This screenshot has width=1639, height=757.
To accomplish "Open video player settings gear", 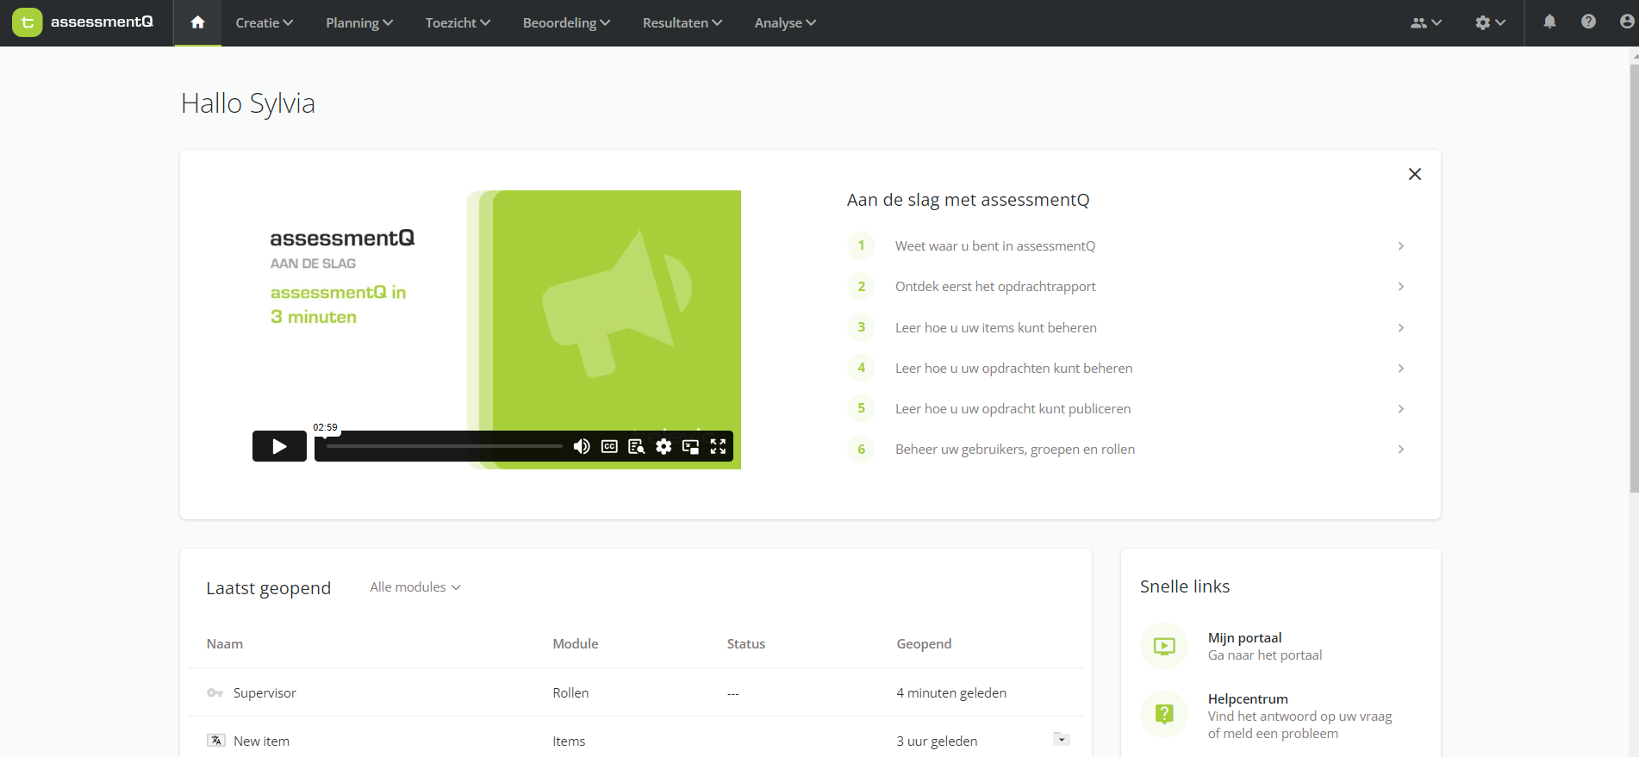I will [x=664, y=446].
